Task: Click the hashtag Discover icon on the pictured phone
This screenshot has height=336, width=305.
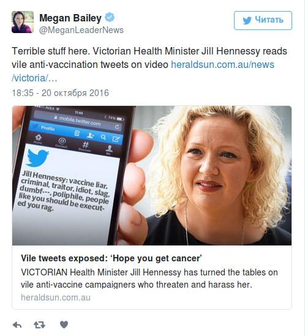Action: (x=85, y=145)
